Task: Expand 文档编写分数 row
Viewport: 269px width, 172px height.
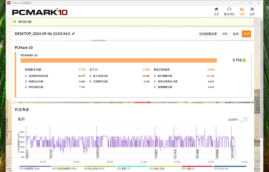Action: pos(90,81)
